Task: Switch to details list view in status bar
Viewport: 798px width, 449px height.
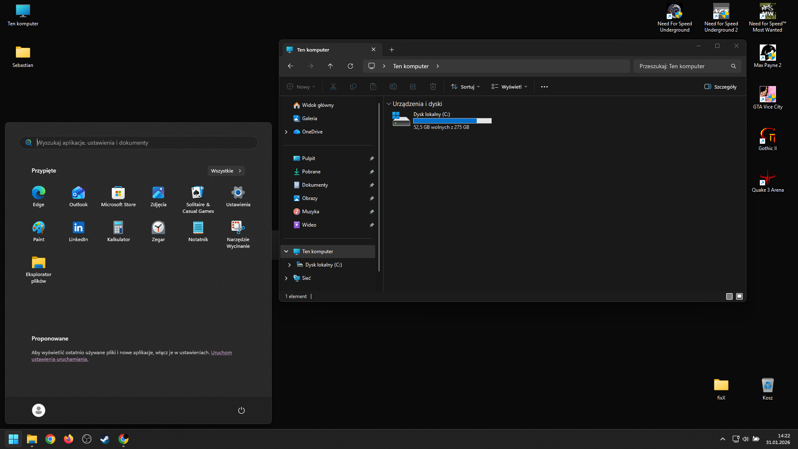Action: 729,296
